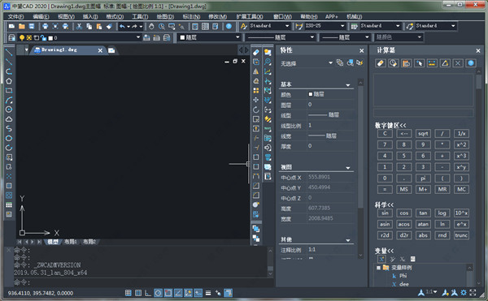Select the Spline draw tool

9,128
